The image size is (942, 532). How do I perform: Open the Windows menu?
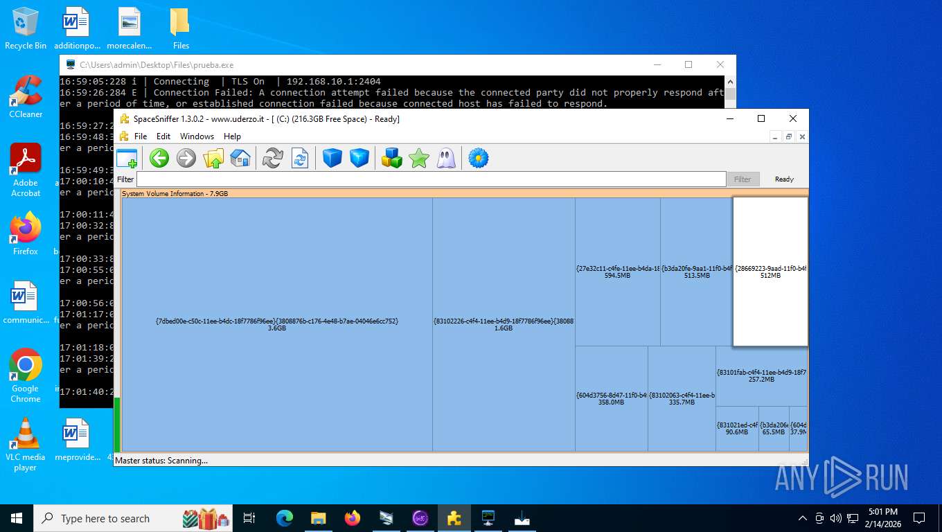click(x=197, y=136)
